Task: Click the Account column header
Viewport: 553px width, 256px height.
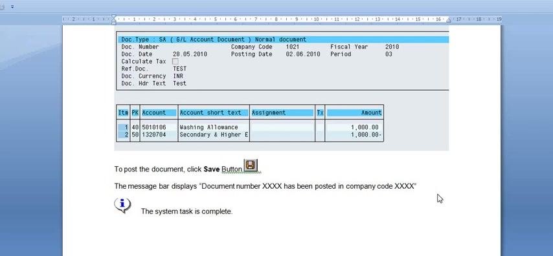Action: point(159,112)
